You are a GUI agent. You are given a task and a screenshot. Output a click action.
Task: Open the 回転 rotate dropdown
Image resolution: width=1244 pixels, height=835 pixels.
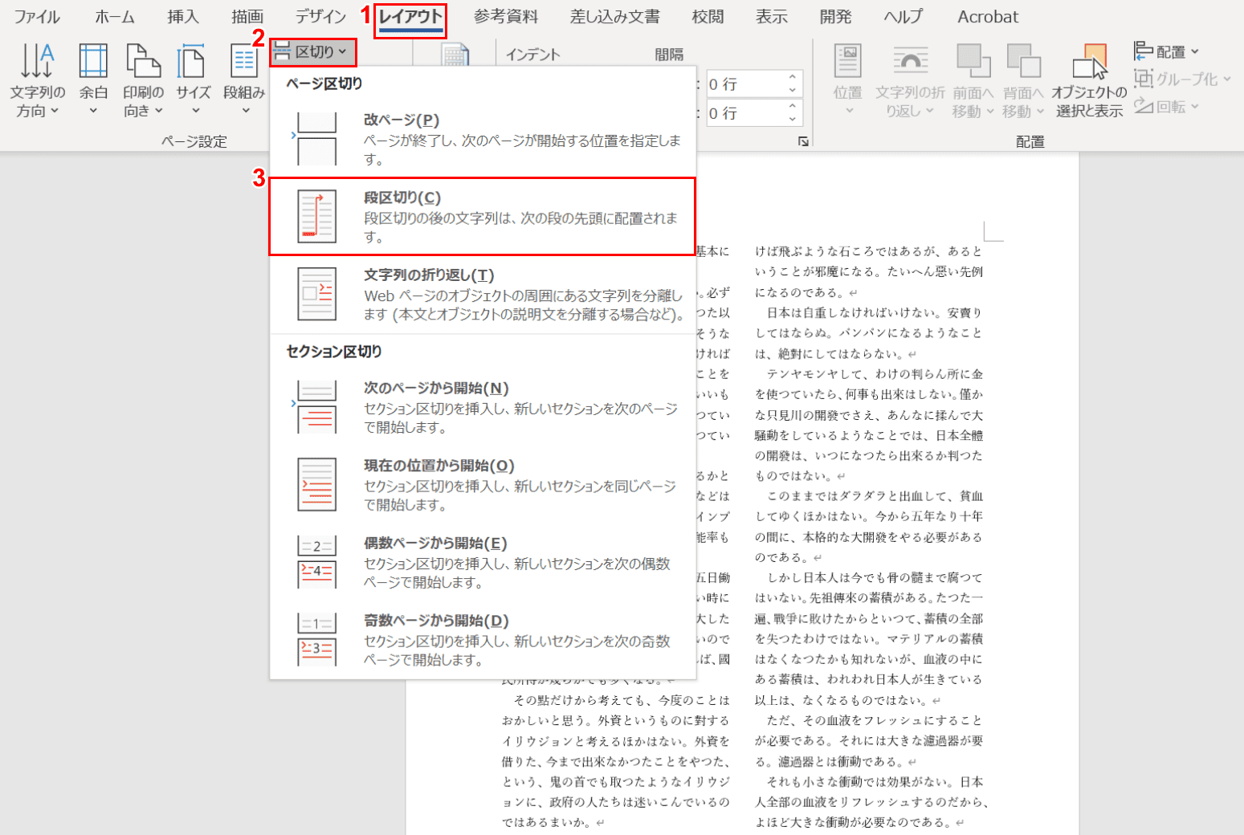click(x=1166, y=106)
